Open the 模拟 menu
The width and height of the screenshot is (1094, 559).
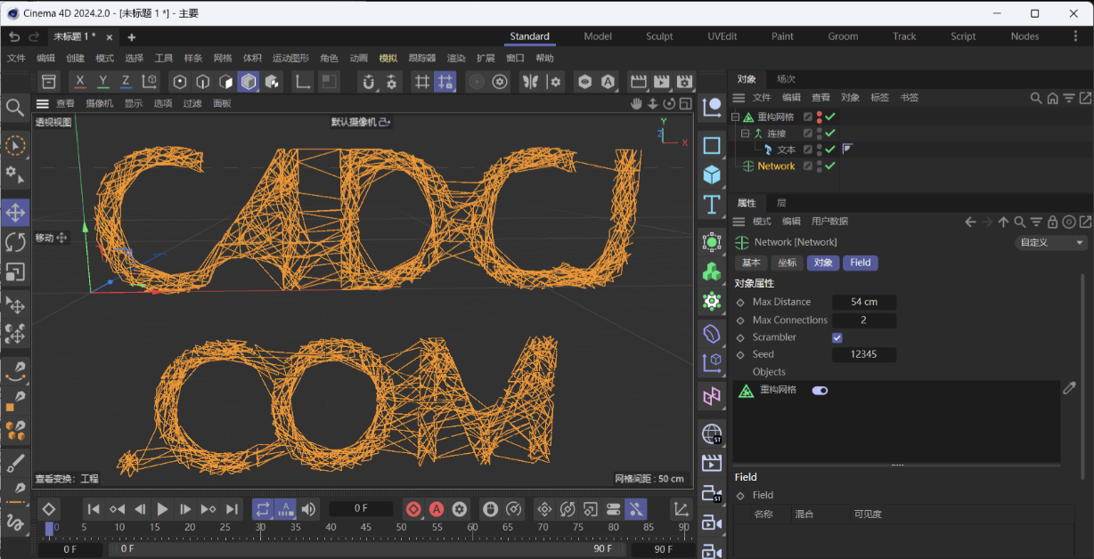[x=388, y=58]
